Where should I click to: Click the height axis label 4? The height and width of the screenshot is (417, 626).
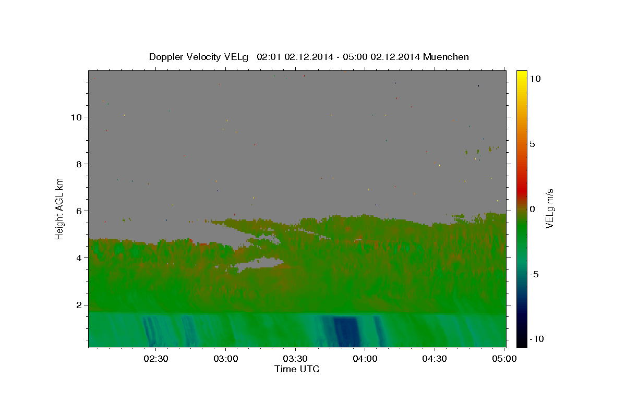click(x=79, y=257)
